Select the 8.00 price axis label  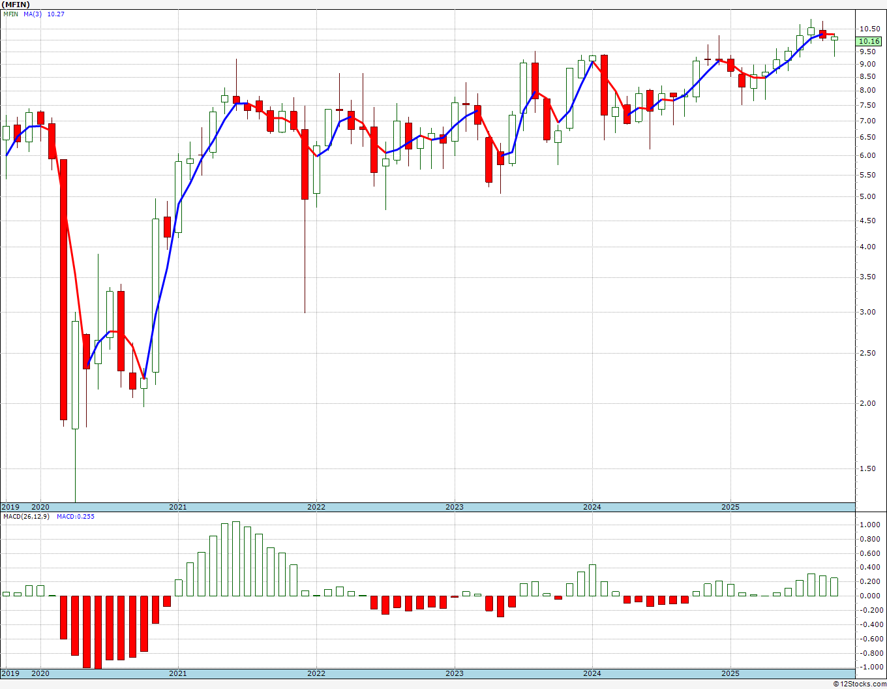867,91
